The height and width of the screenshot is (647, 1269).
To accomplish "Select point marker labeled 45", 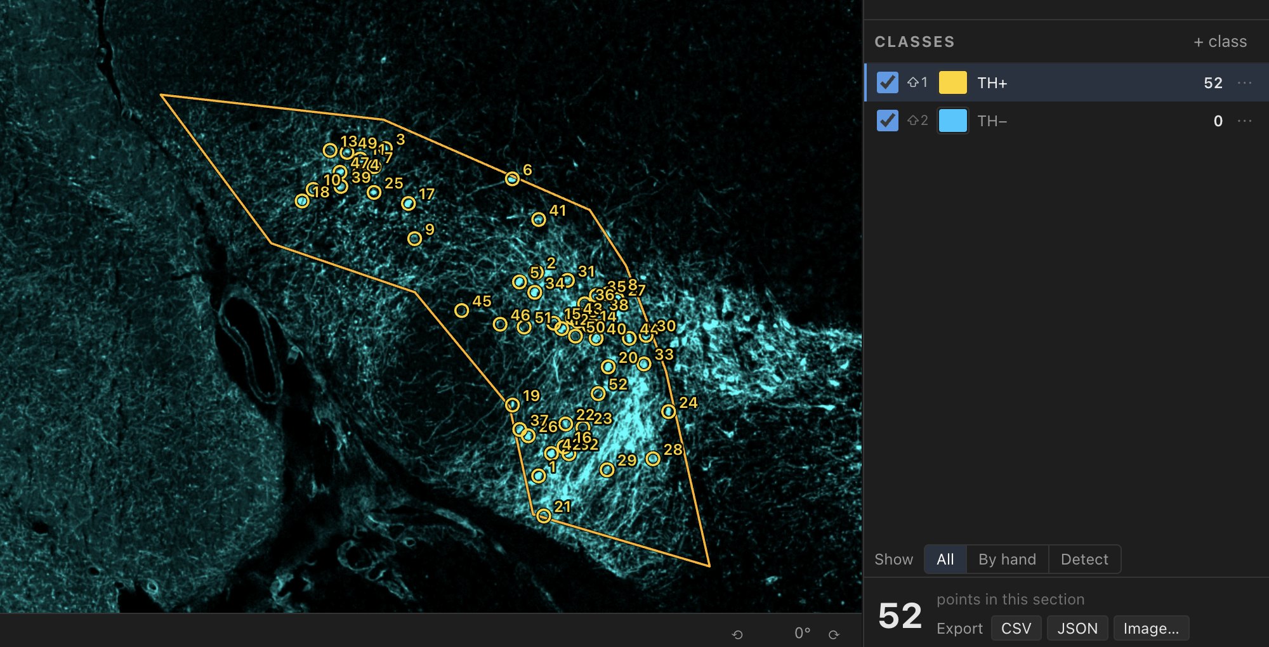I will 461,310.
